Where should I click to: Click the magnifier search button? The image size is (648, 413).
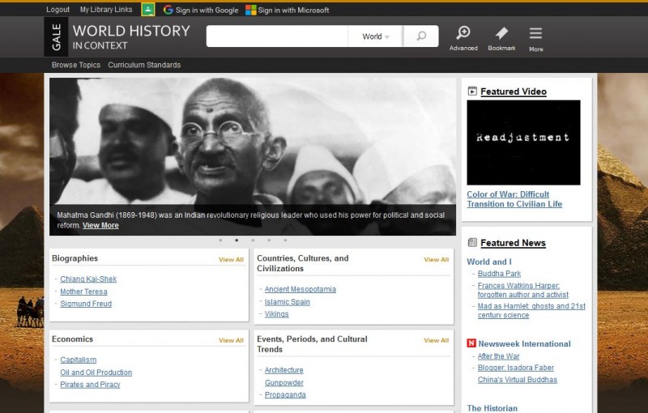[x=421, y=36]
